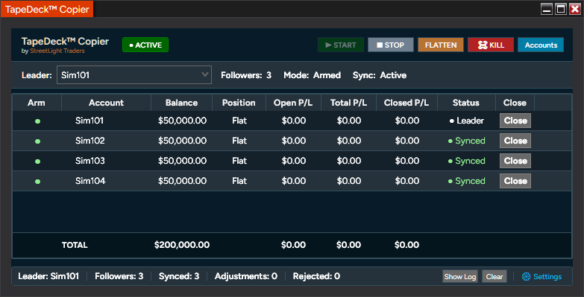Sort by the Balance column header
The width and height of the screenshot is (584, 297).
pos(182,103)
